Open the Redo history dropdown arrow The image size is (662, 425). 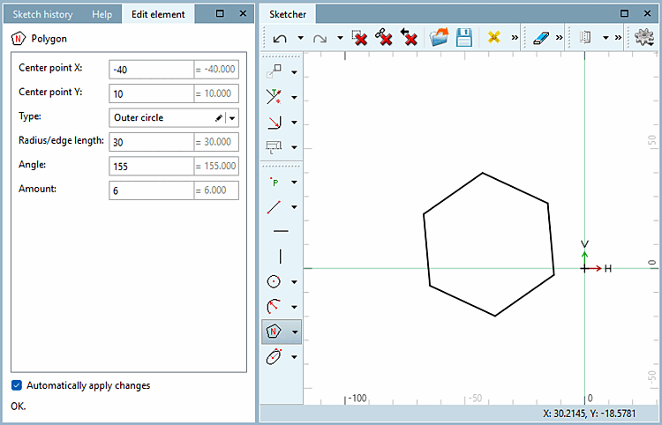(340, 38)
